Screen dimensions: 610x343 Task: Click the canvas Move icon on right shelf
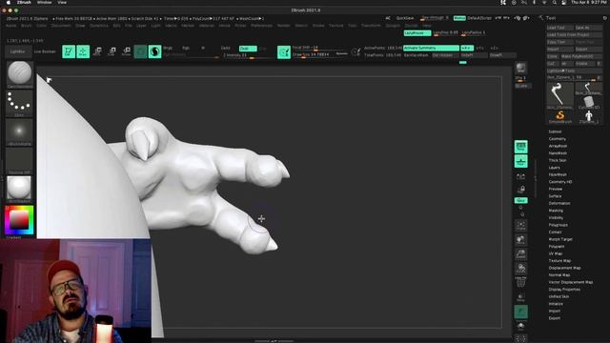(x=521, y=240)
